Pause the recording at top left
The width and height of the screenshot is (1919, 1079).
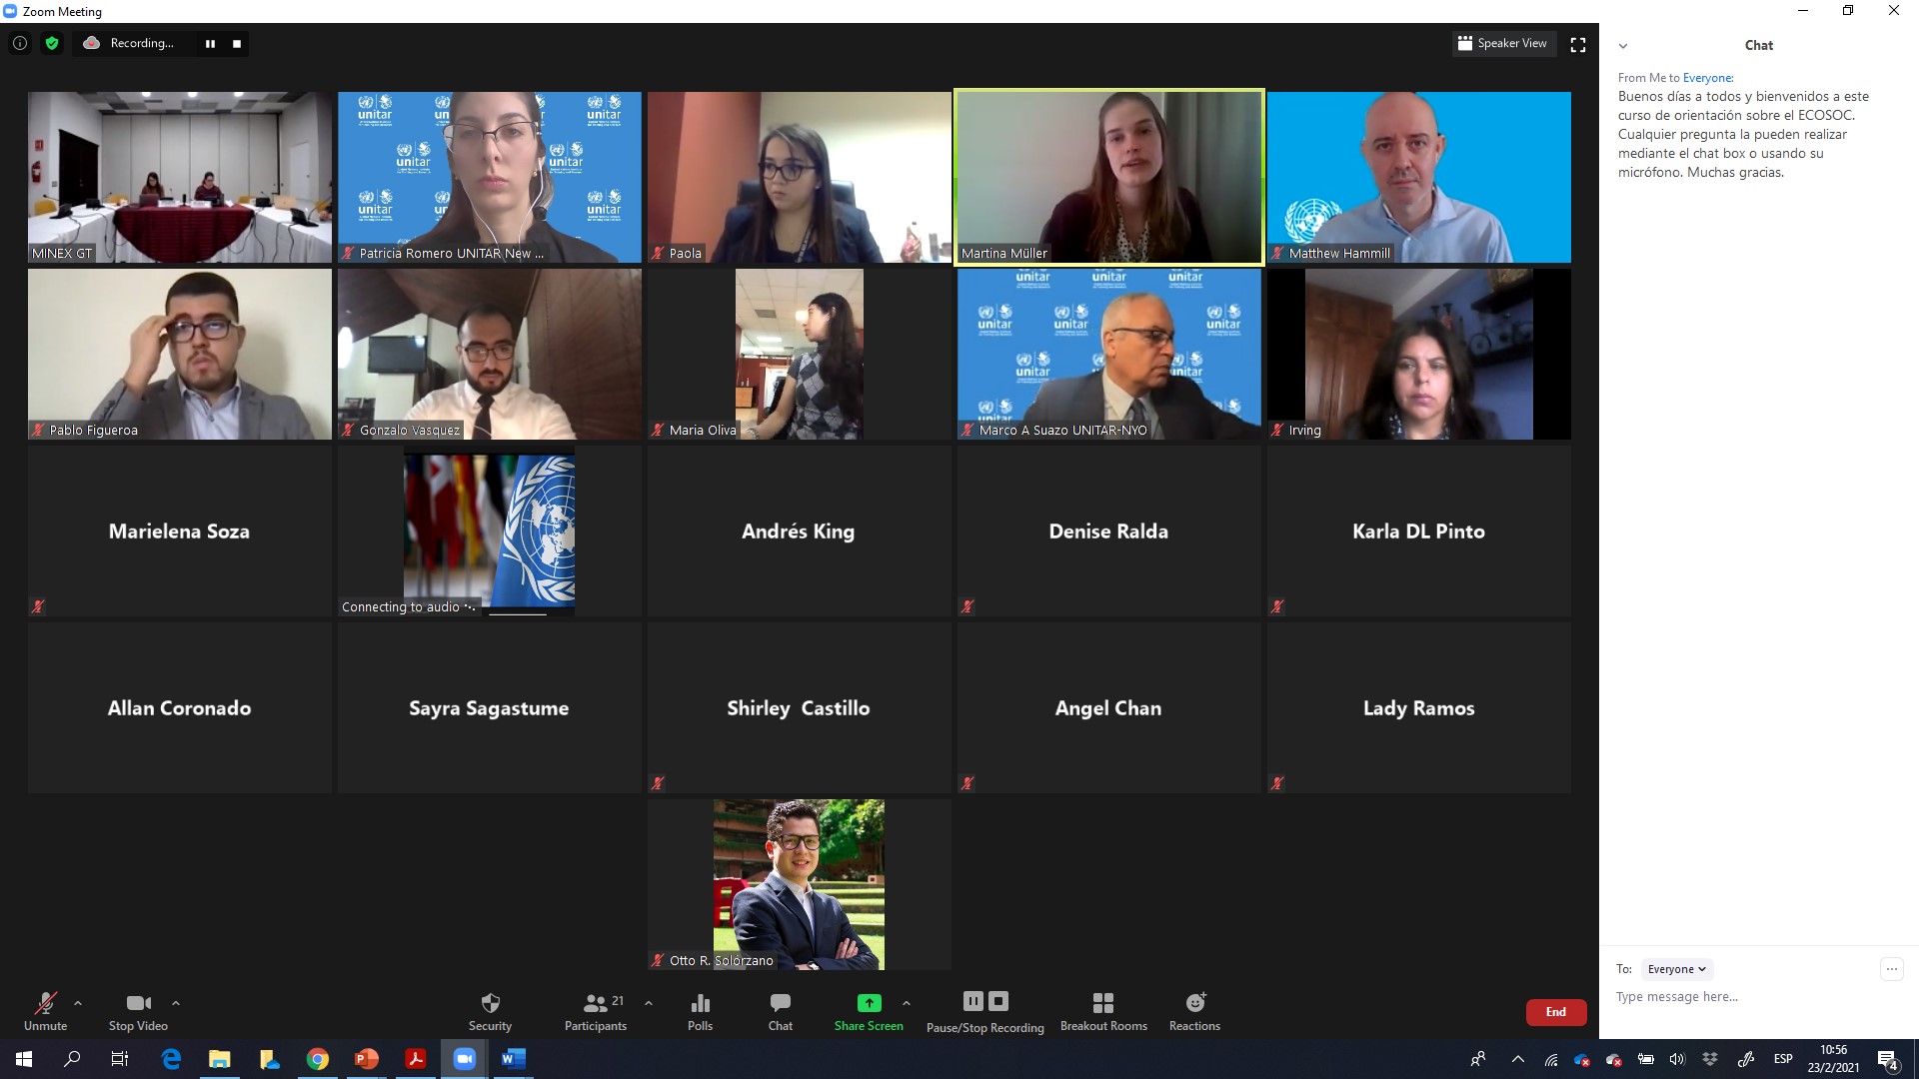point(210,44)
